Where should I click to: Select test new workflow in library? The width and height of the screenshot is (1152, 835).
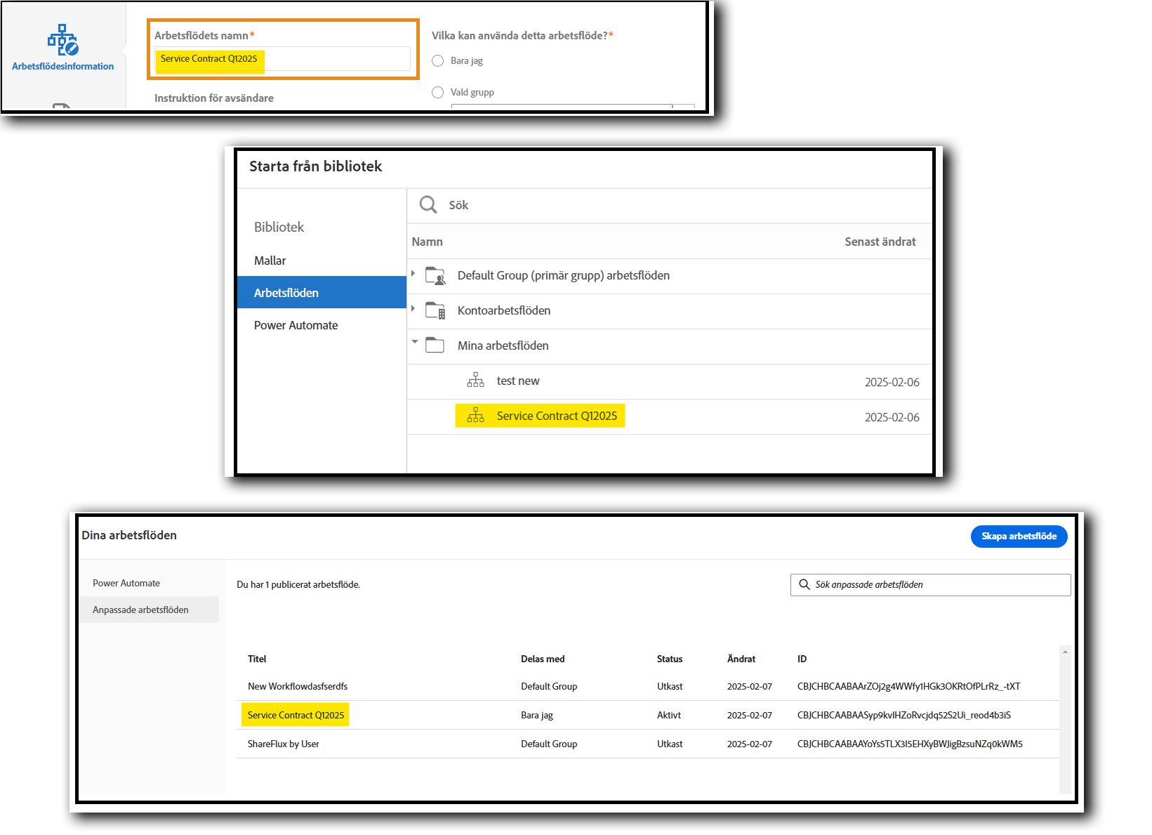coord(518,381)
